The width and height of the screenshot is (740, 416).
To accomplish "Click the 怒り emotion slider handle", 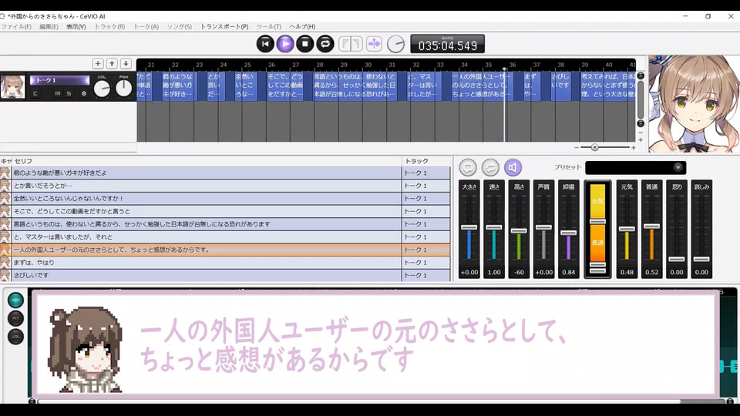I will (x=677, y=259).
